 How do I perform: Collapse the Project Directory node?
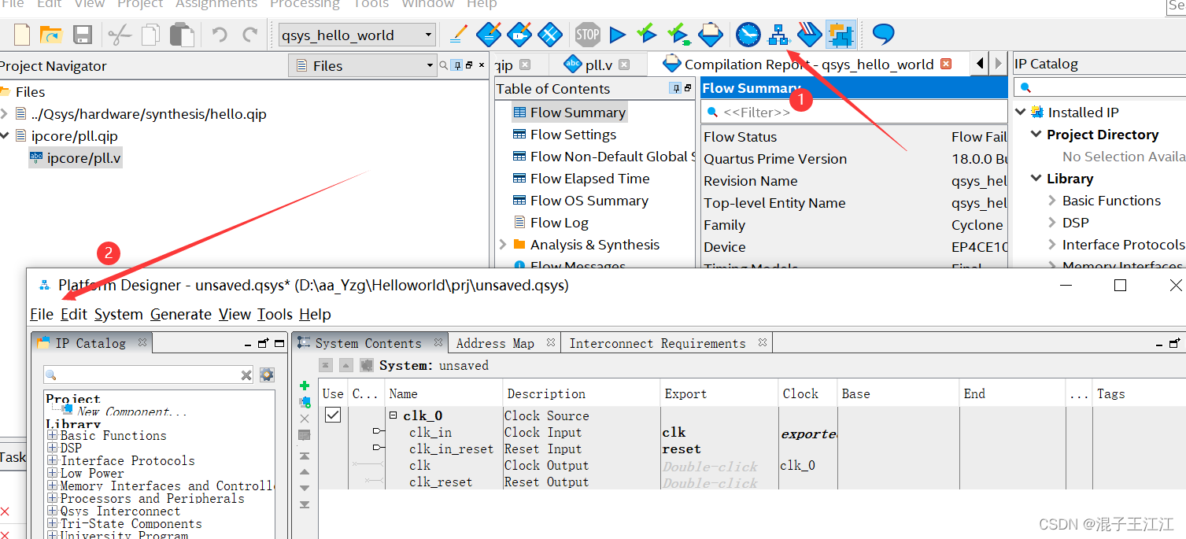[x=1036, y=135]
